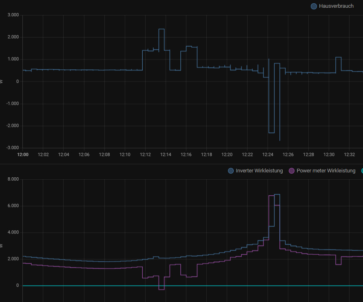Click the blue circle beside Hausverbrauch
Viewport: 363px width, 302px height.
(x=314, y=6)
